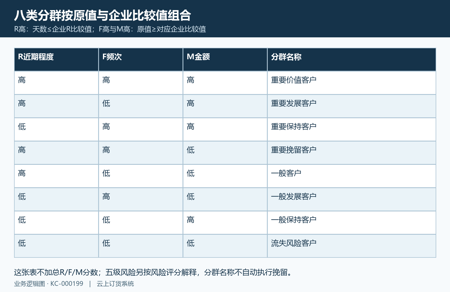Click the M value 低 in the 流失风险客户 row
This screenshot has width=450, height=292.
pos(190,243)
